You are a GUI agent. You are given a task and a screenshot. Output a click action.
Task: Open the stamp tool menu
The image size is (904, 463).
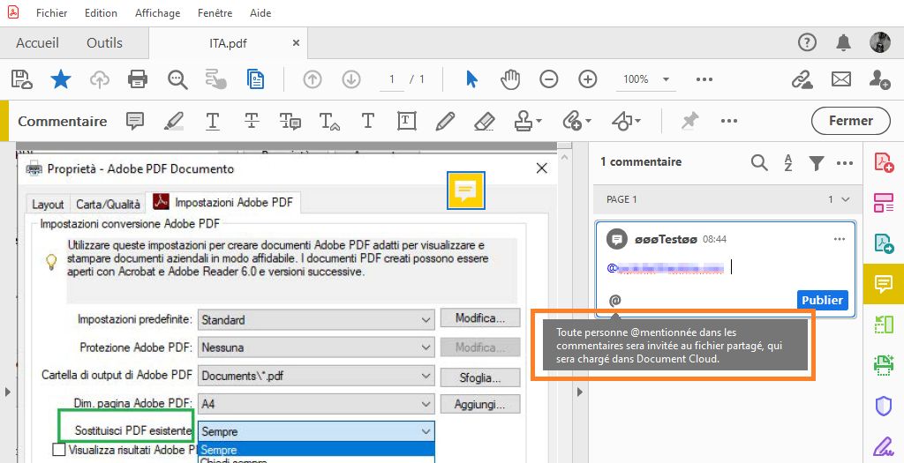point(528,121)
